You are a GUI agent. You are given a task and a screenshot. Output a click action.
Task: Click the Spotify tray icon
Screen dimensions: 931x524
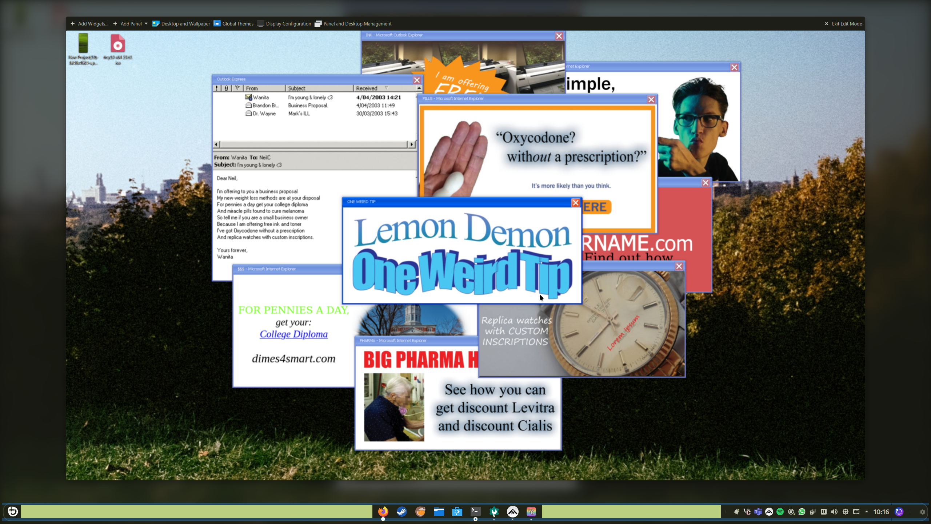(x=780, y=512)
